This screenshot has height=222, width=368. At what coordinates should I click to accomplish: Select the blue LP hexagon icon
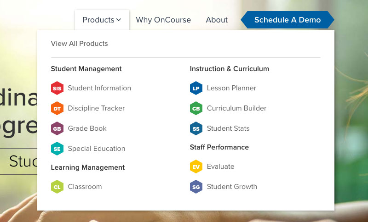(196, 88)
